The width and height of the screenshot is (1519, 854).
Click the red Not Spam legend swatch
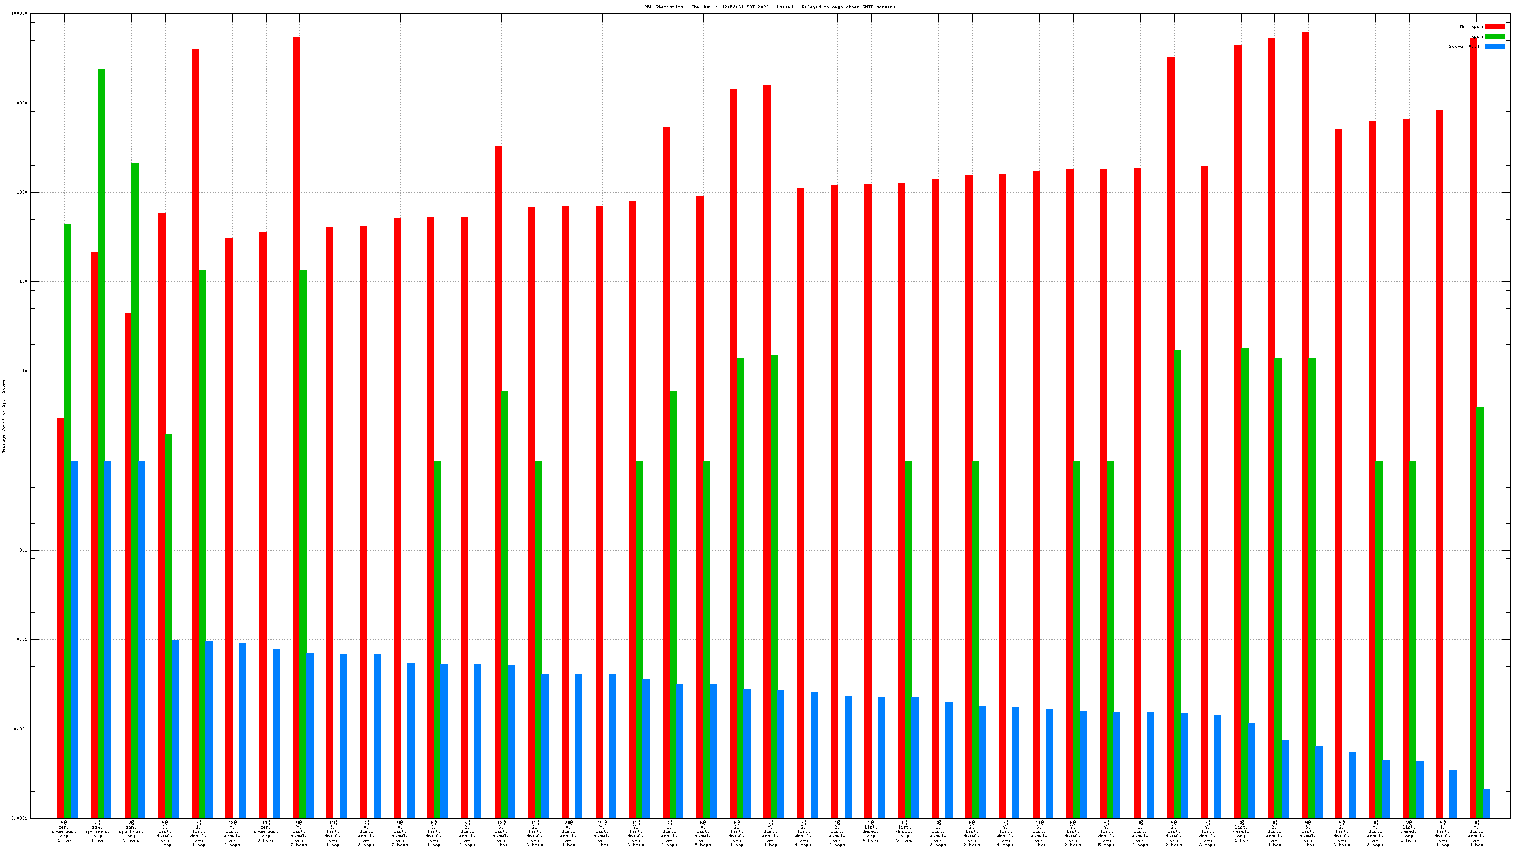click(1495, 26)
